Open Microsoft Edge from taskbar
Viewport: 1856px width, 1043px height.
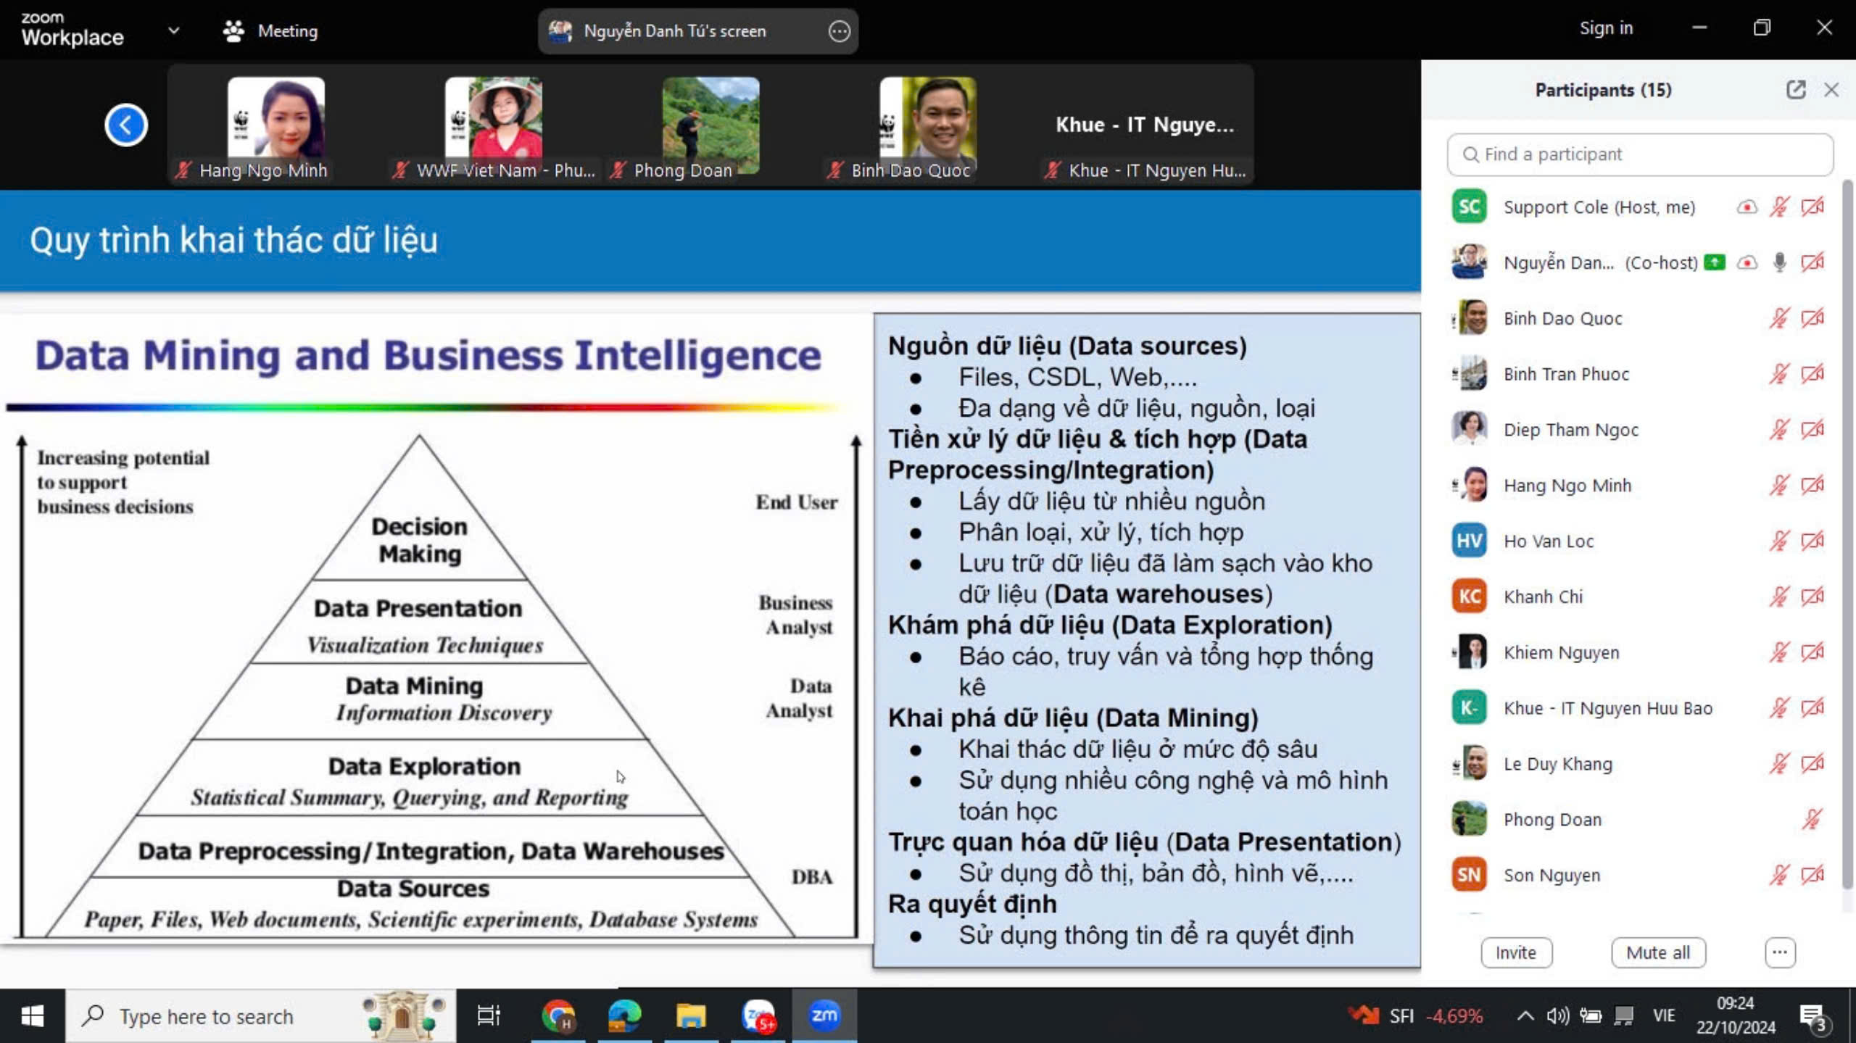pos(624,1016)
